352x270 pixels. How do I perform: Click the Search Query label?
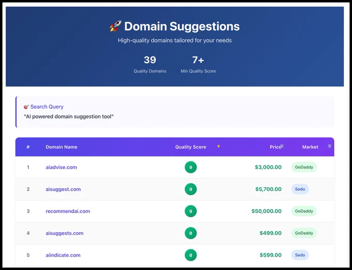tap(47, 107)
